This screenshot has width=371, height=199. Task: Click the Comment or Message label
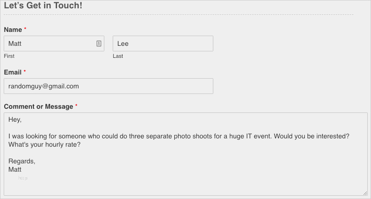38,107
